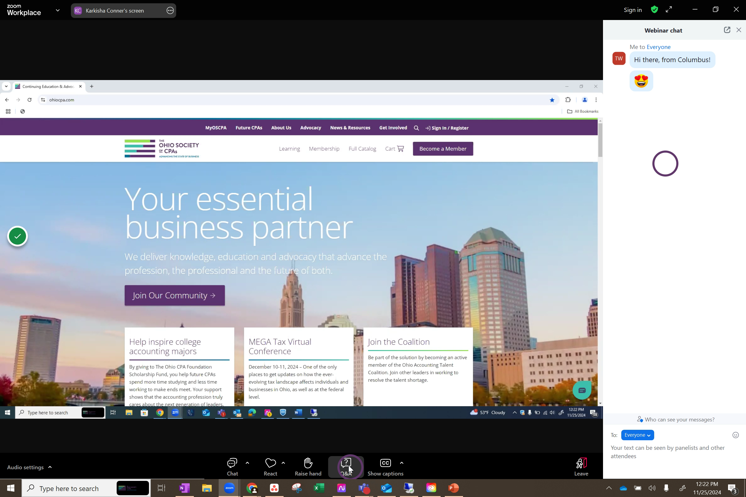Pop out the Webinar chat panel
This screenshot has width=746, height=497.
pos(727,30)
